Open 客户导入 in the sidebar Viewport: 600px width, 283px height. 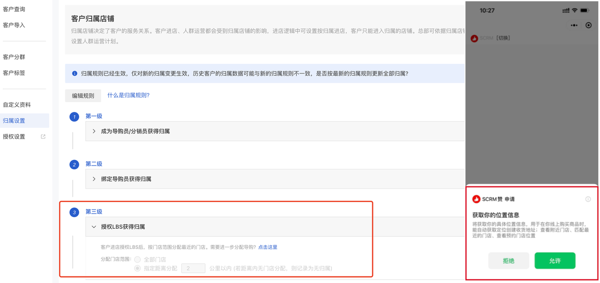(x=14, y=25)
